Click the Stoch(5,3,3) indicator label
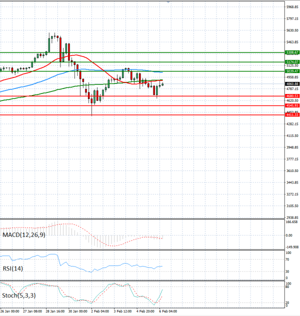 pos(18,295)
